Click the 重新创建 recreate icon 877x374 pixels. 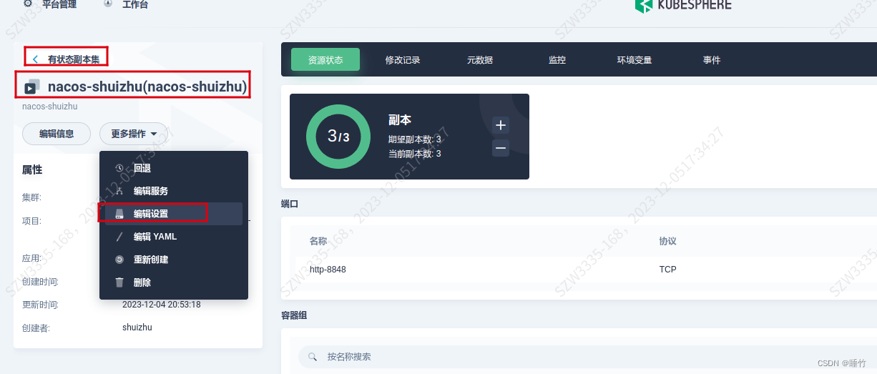coord(119,260)
